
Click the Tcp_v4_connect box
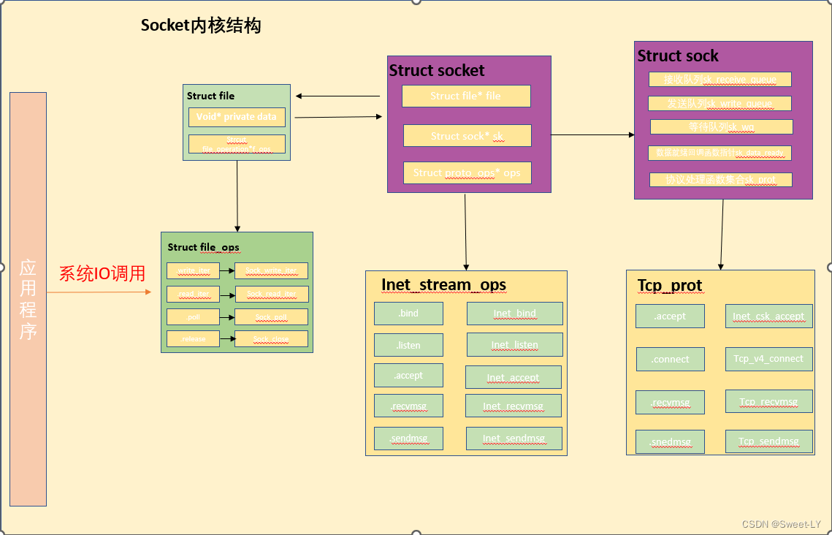click(x=768, y=359)
